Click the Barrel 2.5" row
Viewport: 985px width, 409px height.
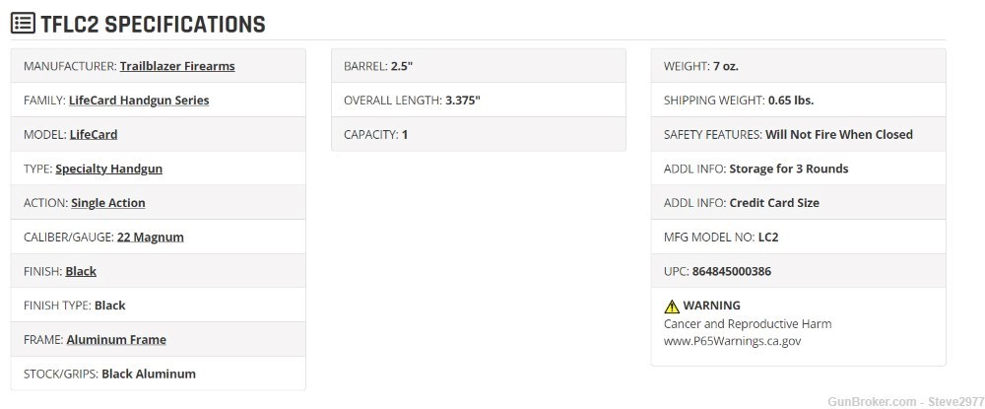tap(478, 66)
